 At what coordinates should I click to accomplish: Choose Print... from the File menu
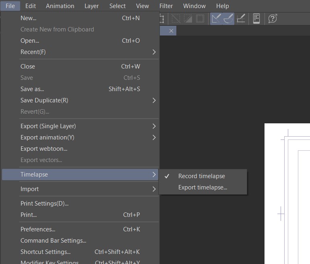(80, 215)
